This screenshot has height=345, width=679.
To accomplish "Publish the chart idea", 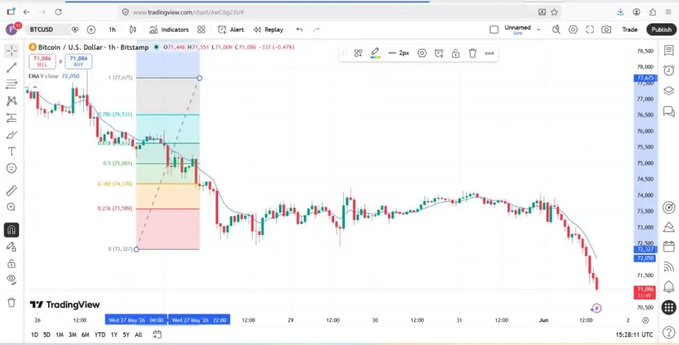I will (661, 29).
